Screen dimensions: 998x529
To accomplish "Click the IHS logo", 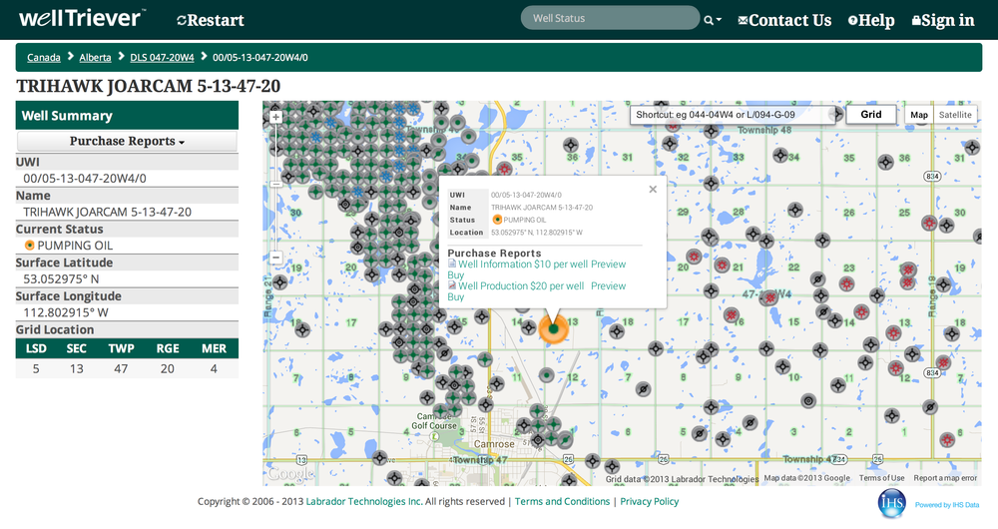I will coord(891,504).
